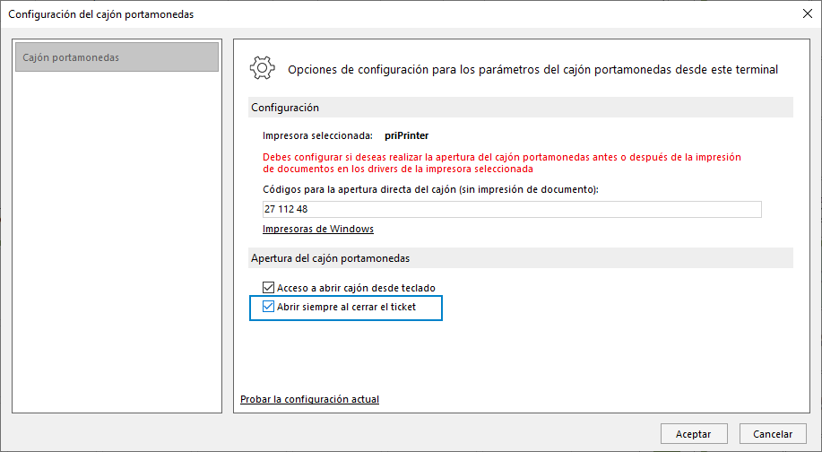Viewport: 822px width, 452px height.
Task: Close the Configuración del cajón portamonedas window
Action: pos(808,13)
